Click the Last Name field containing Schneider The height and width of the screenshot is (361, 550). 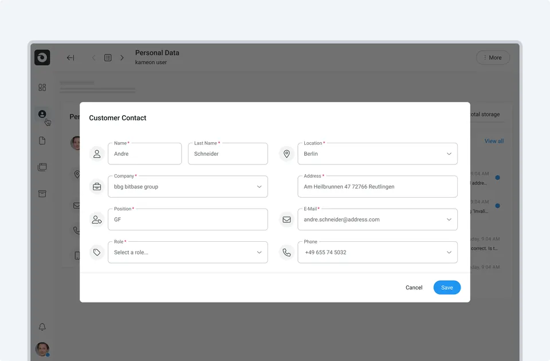(x=228, y=154)
